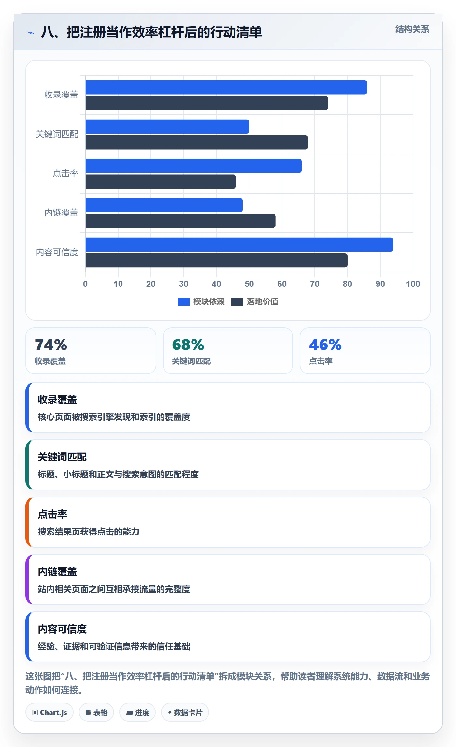This screenshot has width=456, height=747.
Task: Click the 模块依赖 legend label
Action: coord(209,301)
